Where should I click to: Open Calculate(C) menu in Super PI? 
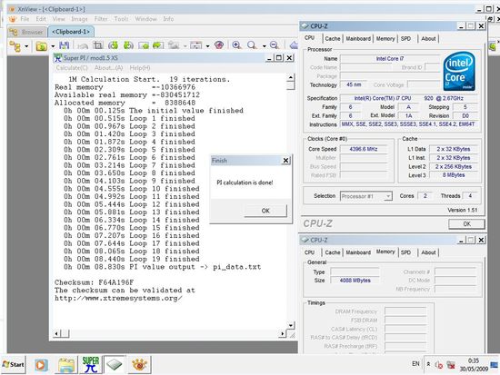72,68
